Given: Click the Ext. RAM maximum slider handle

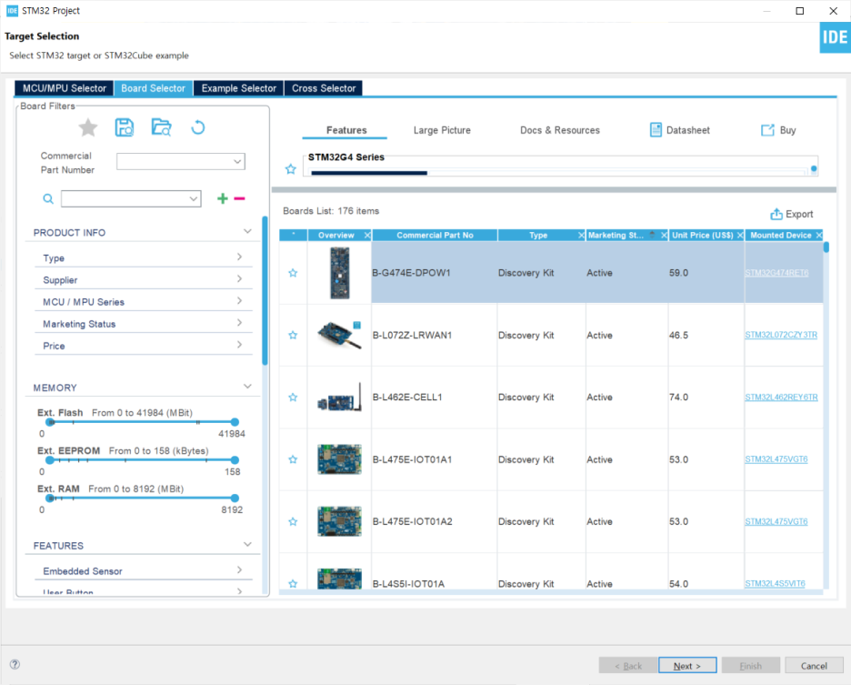Looking at the screenshot, I should pos(235,499).
